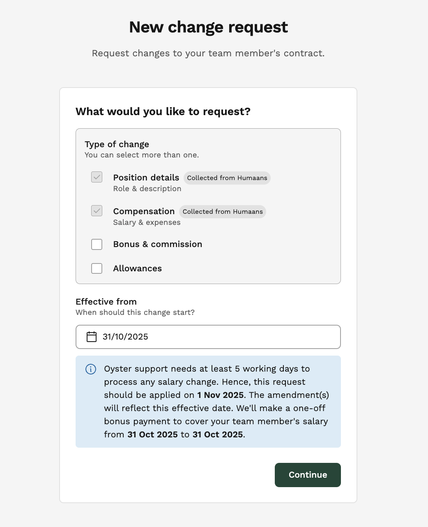
Task: Enable the Bonus & commission checkbox
Action: coord(97,244)
